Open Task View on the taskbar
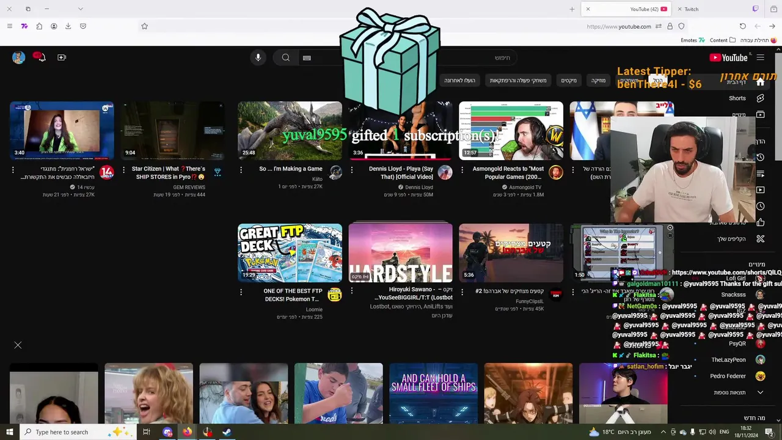This screenshot has width=782, height=440. pyautogui.click(x=146, y=432)
